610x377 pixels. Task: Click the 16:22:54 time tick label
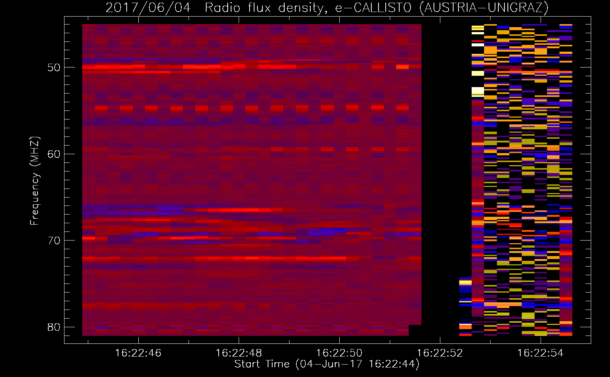coord(541,353)
